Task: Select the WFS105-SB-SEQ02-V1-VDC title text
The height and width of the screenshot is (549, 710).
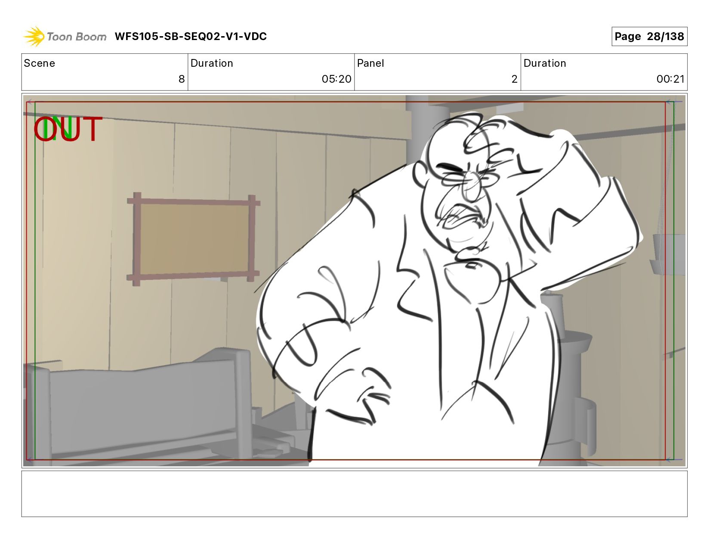Action: click(x=191, y=37)
